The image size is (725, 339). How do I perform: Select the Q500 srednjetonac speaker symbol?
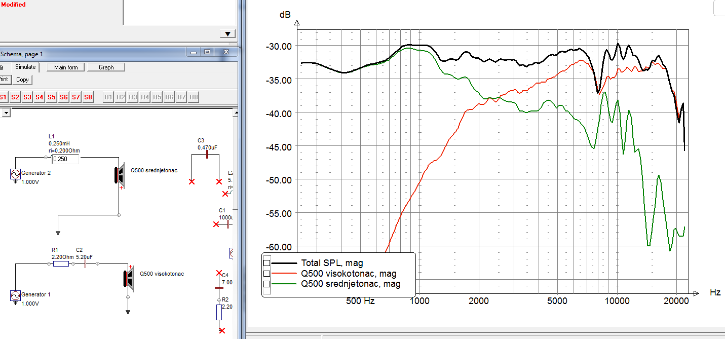(120, 175)
